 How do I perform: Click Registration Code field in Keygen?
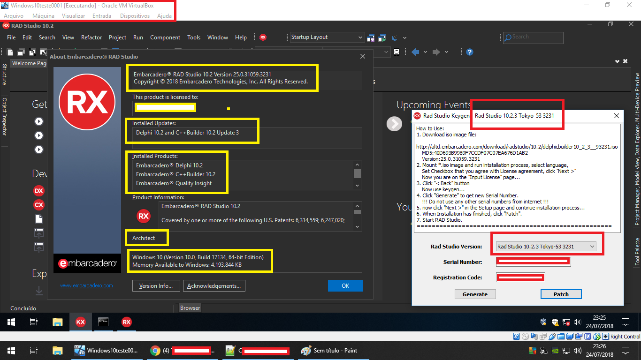point(520,277)
